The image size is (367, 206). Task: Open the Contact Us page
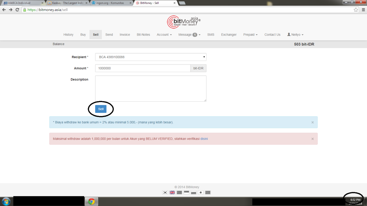(272, 35)
